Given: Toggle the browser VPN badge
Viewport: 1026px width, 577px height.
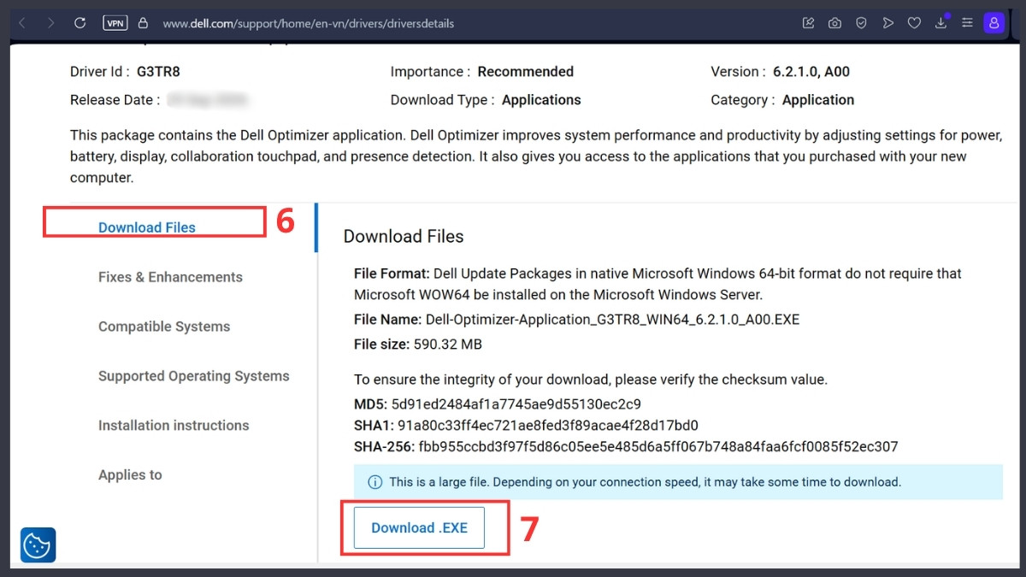Looking at the screenshot, I should (x=115, y=23).
